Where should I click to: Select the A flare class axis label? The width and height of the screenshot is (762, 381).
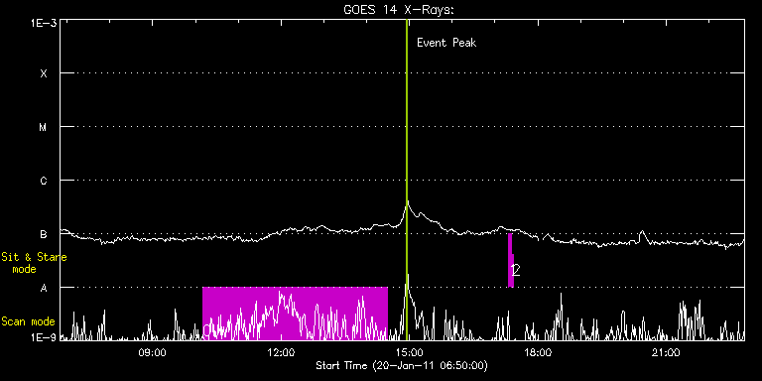tap(44, 287)
